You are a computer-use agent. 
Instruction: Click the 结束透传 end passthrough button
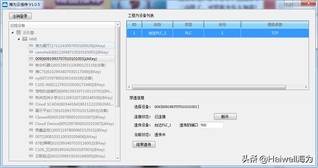point(144,144)
